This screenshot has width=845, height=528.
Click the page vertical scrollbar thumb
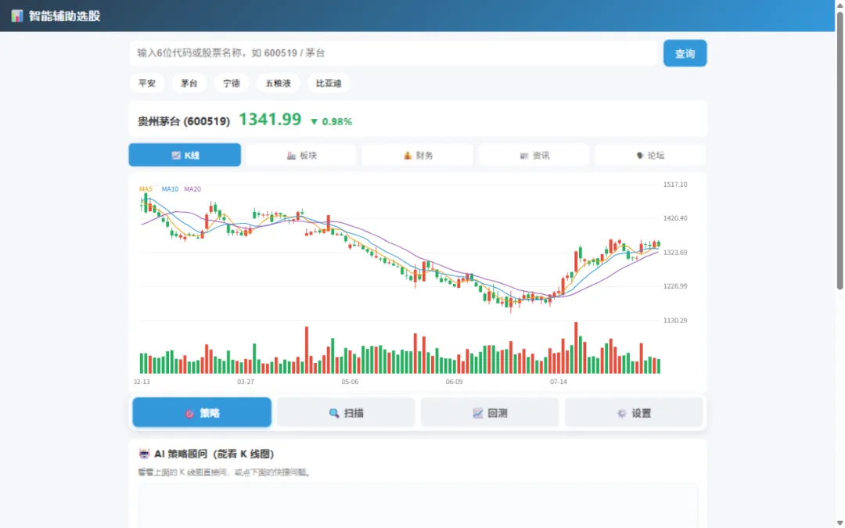(x=840, y=151)
